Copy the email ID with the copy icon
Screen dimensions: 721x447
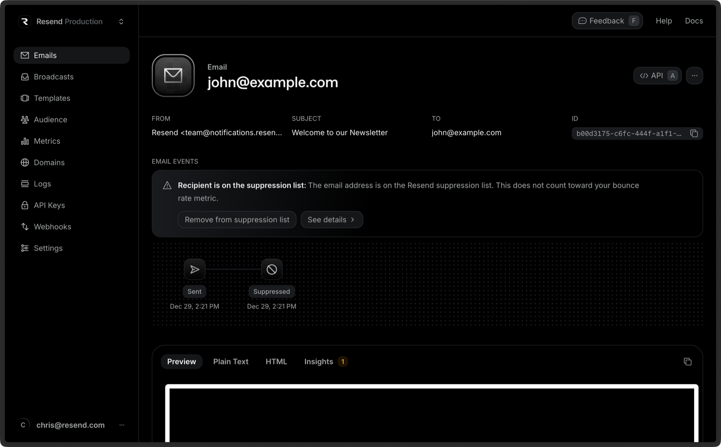(694, 133)
